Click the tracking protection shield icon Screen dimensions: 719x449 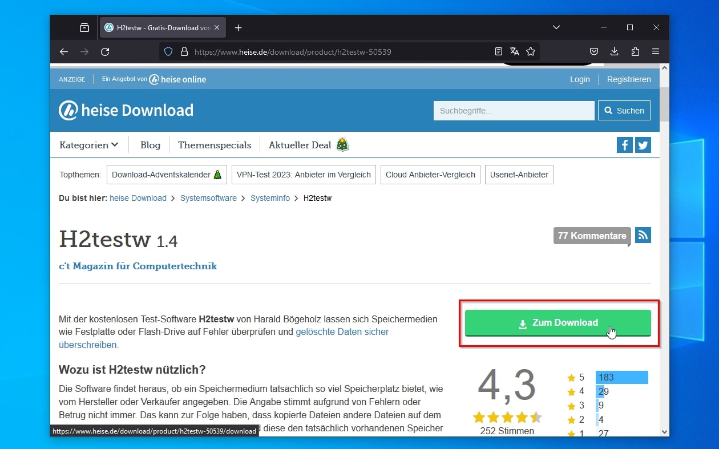click(x=168, y=51)
